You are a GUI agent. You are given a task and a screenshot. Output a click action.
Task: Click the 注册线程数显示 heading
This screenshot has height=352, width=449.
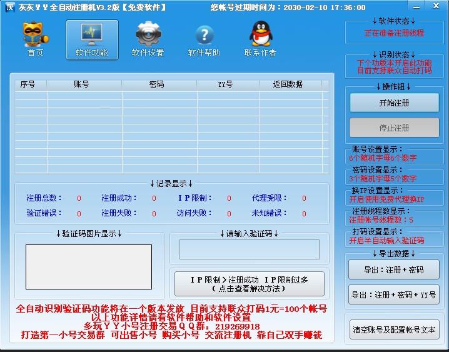(381, 211)
